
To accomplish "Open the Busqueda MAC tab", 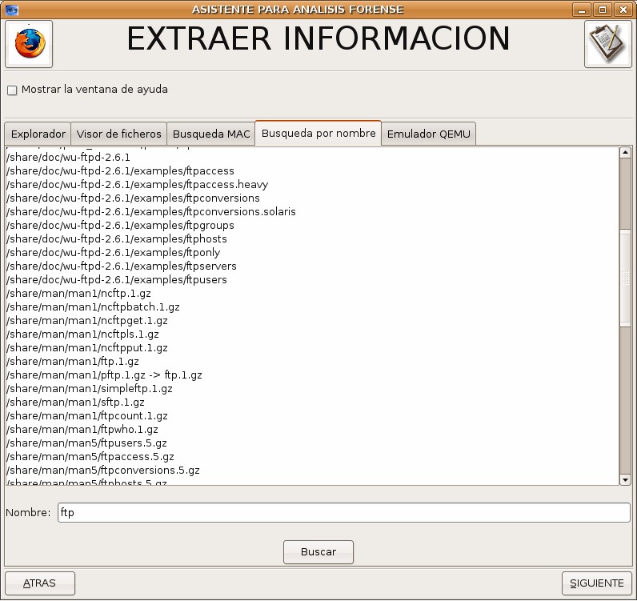I will 211,134.
